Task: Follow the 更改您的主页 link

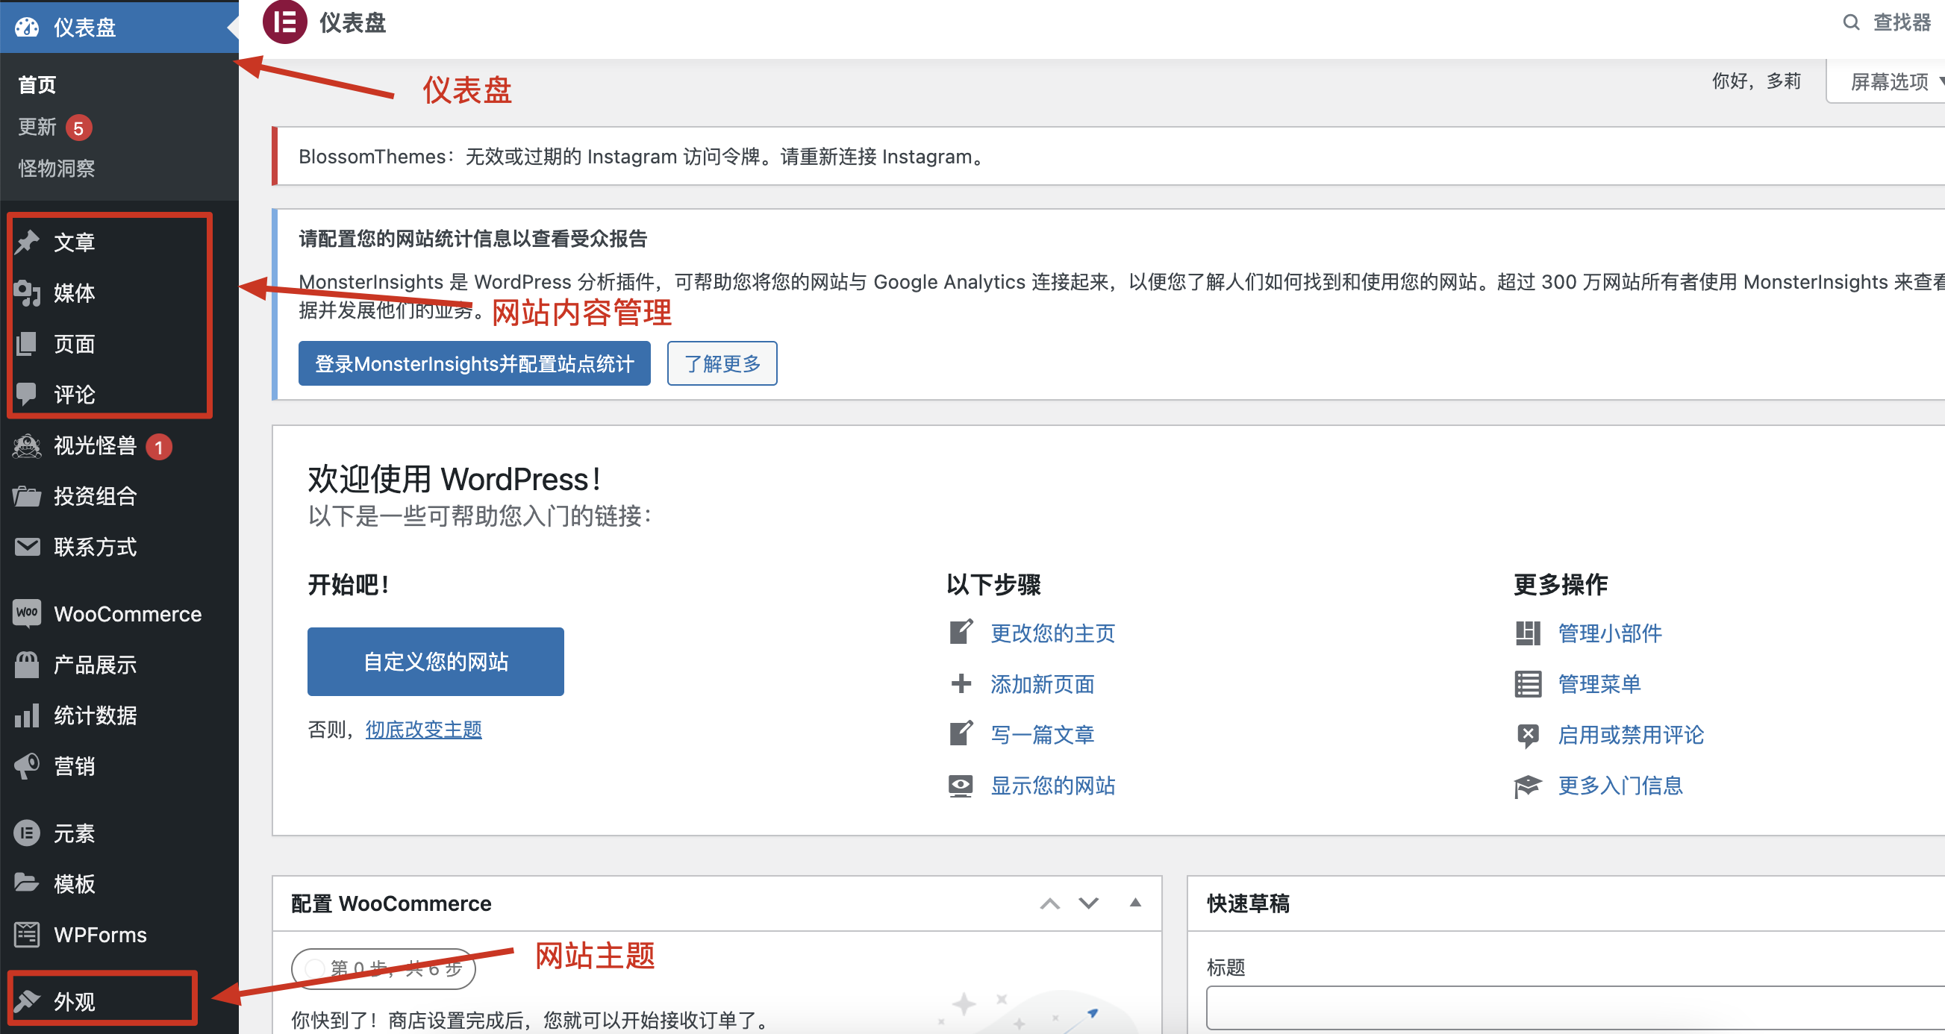Action: (1052, 633)
